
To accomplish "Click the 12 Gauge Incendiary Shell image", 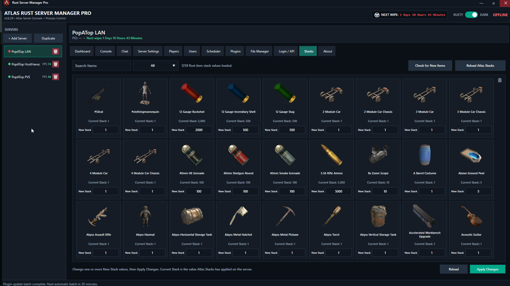I will point(238,93).
